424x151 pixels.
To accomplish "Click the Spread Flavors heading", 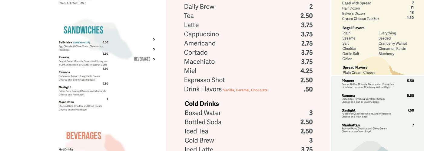I will (x=355, y=67).
